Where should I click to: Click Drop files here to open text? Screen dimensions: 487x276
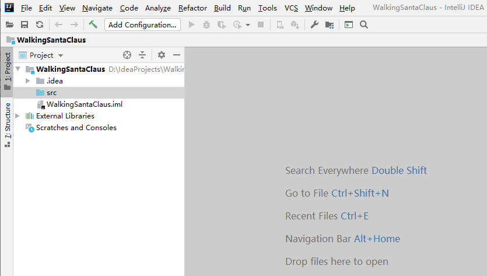337,261
